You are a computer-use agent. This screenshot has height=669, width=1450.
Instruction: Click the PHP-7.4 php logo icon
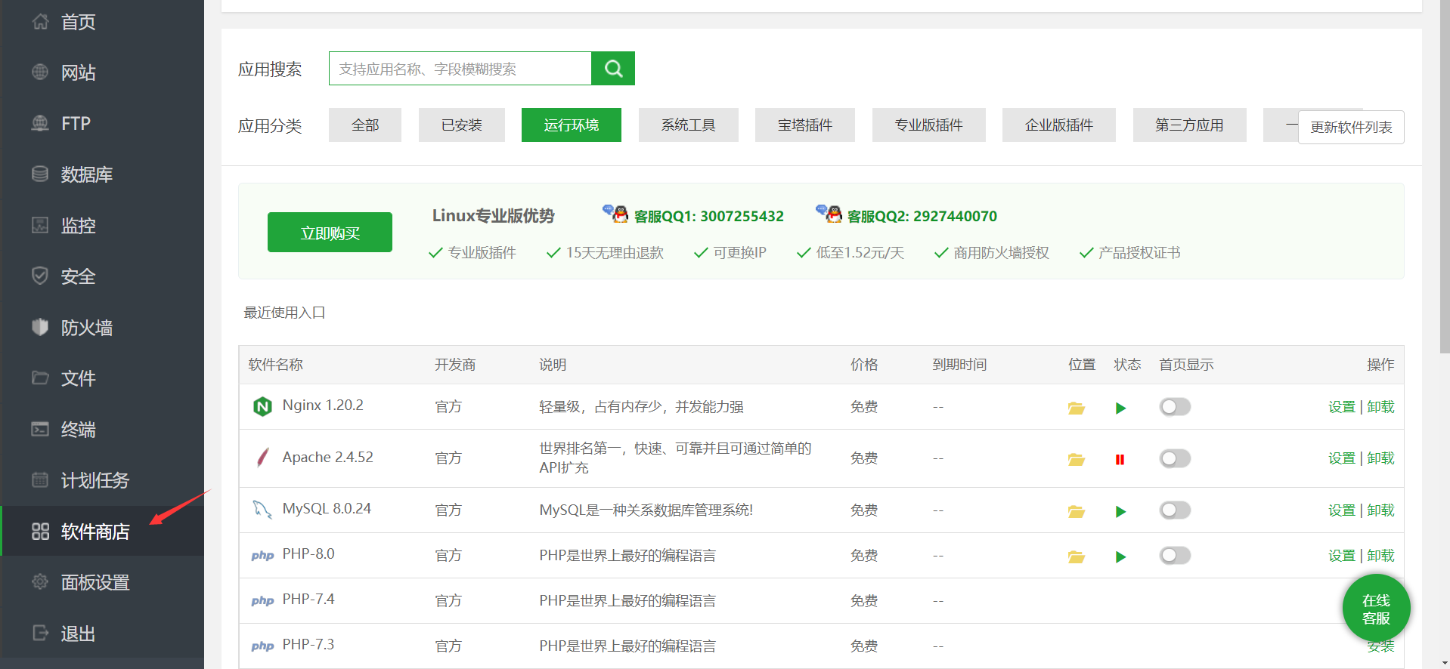tap(262, 601)
